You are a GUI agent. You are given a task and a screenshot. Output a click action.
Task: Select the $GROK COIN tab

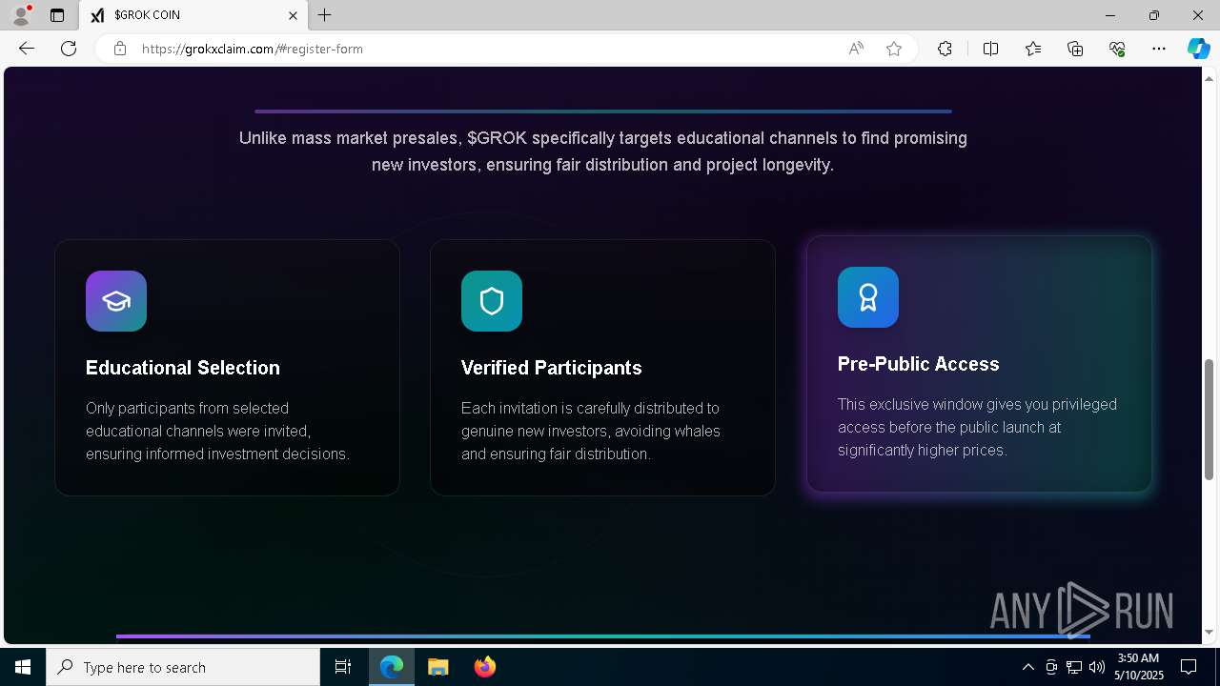pyautogui.click(x=193, y=15)
